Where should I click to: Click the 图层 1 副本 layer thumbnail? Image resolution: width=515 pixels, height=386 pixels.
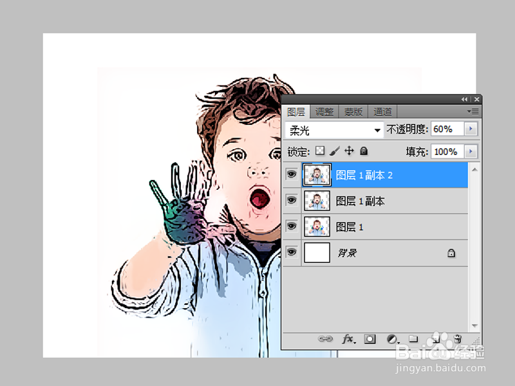pos(316,200)
